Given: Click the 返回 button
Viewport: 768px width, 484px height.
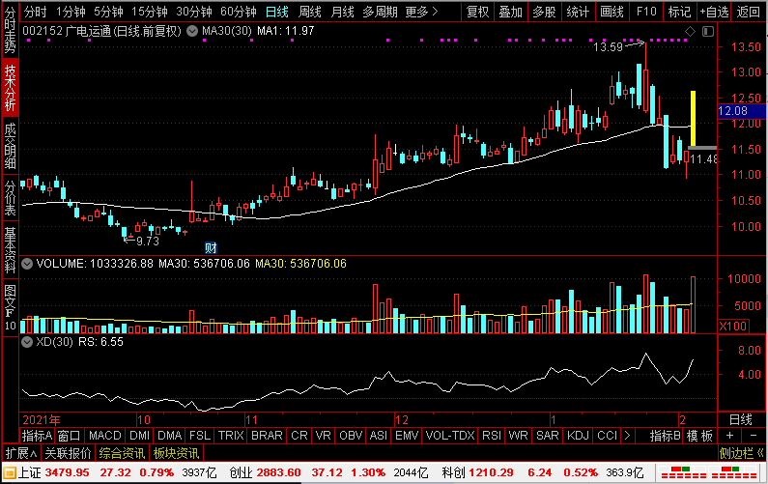Looking at the screenshot, I should pyautogui.click(x=749, y=12).
